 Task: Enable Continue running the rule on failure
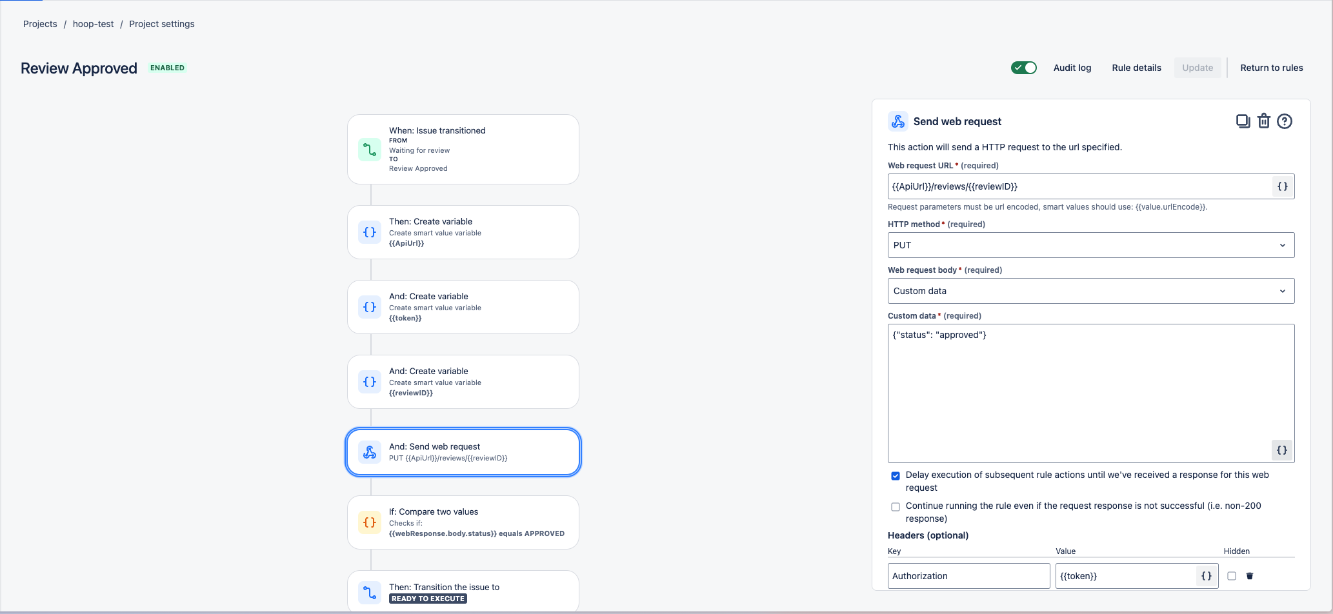pyautogui.click(x=896, y=507)
